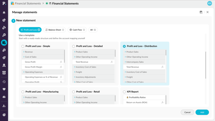The width and height of the screenshot is (215, 121).
Task: Expand Freight in Detailed template
Action: [74, 72]
